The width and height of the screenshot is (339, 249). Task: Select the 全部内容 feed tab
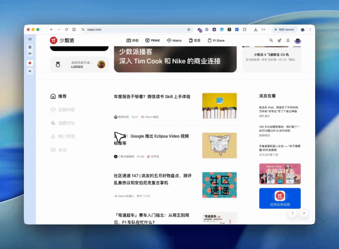[63, 110]
